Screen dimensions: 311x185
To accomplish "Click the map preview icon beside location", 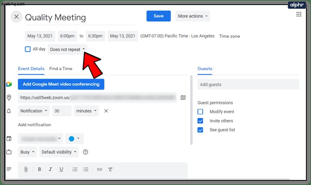I will (183, 98).
